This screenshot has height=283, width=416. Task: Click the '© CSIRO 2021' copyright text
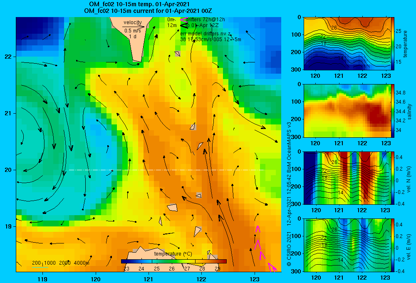(289, 249)
